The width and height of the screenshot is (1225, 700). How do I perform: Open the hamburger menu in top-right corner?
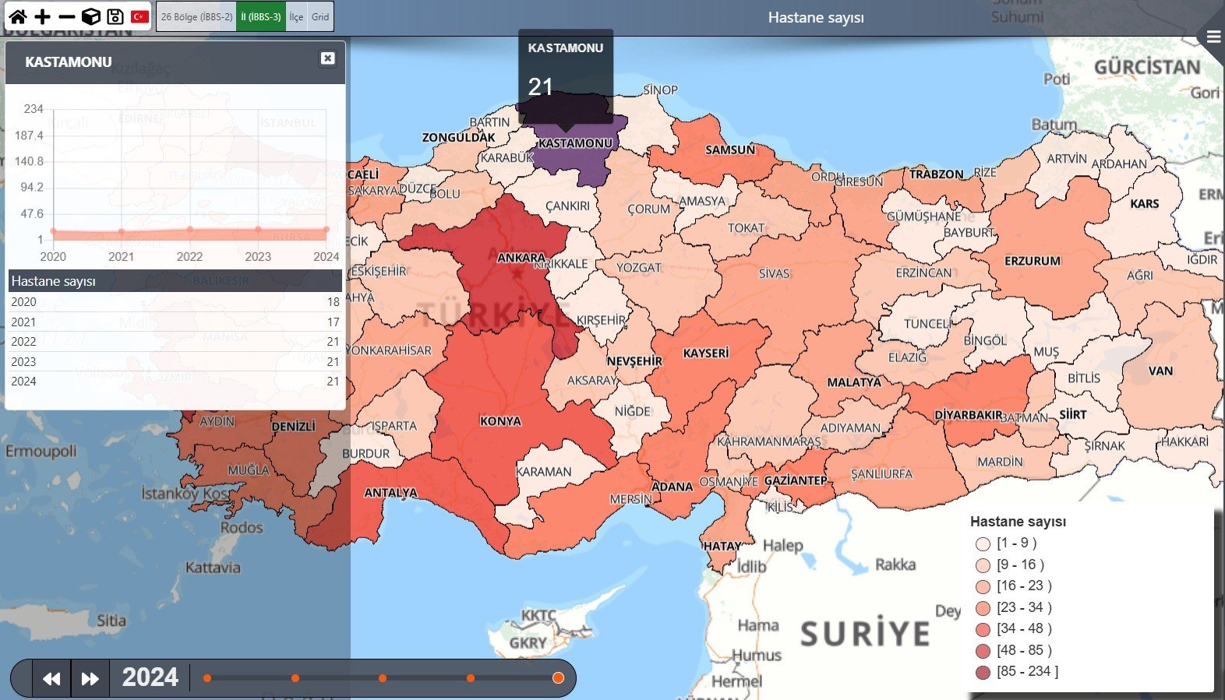1213,37
